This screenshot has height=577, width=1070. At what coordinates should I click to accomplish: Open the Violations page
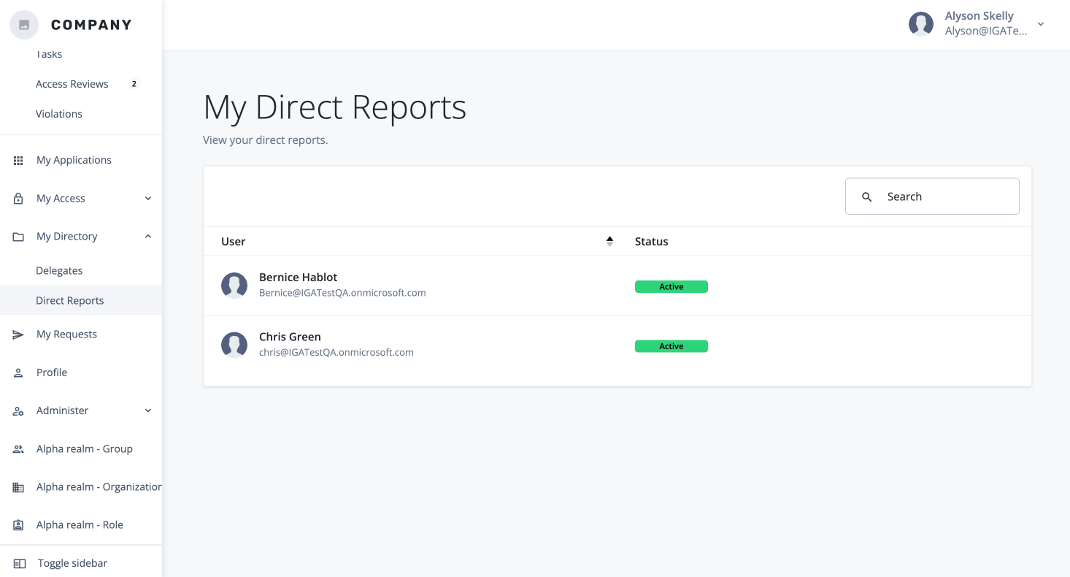click(59, 113)
